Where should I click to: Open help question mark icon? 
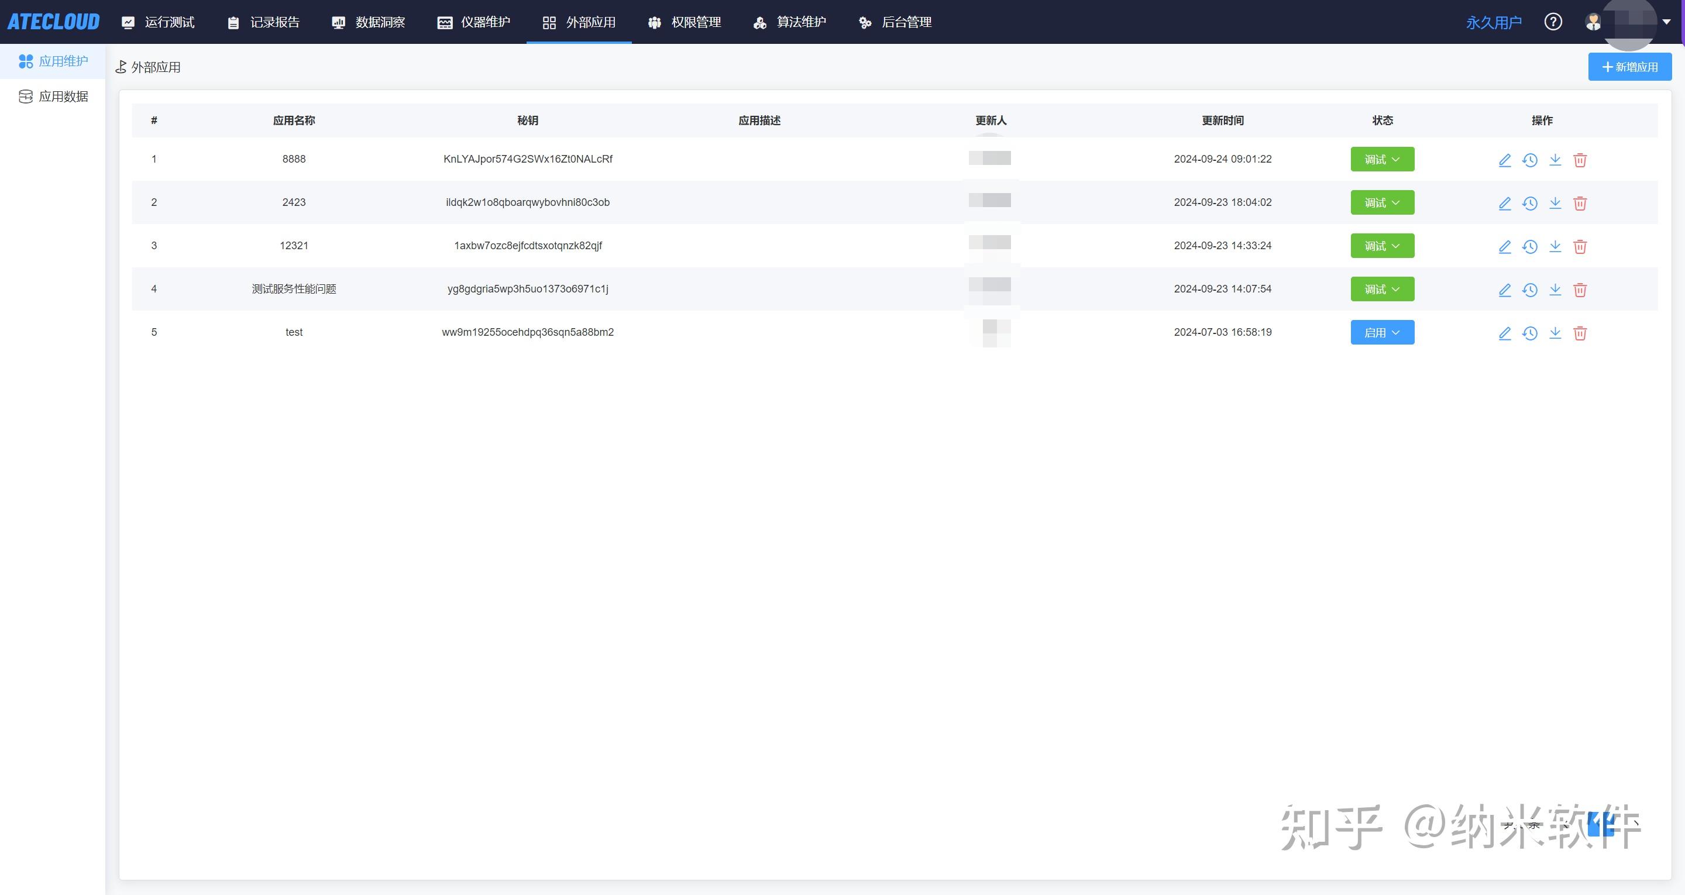pyautogui.click(x=1553, y=22)
